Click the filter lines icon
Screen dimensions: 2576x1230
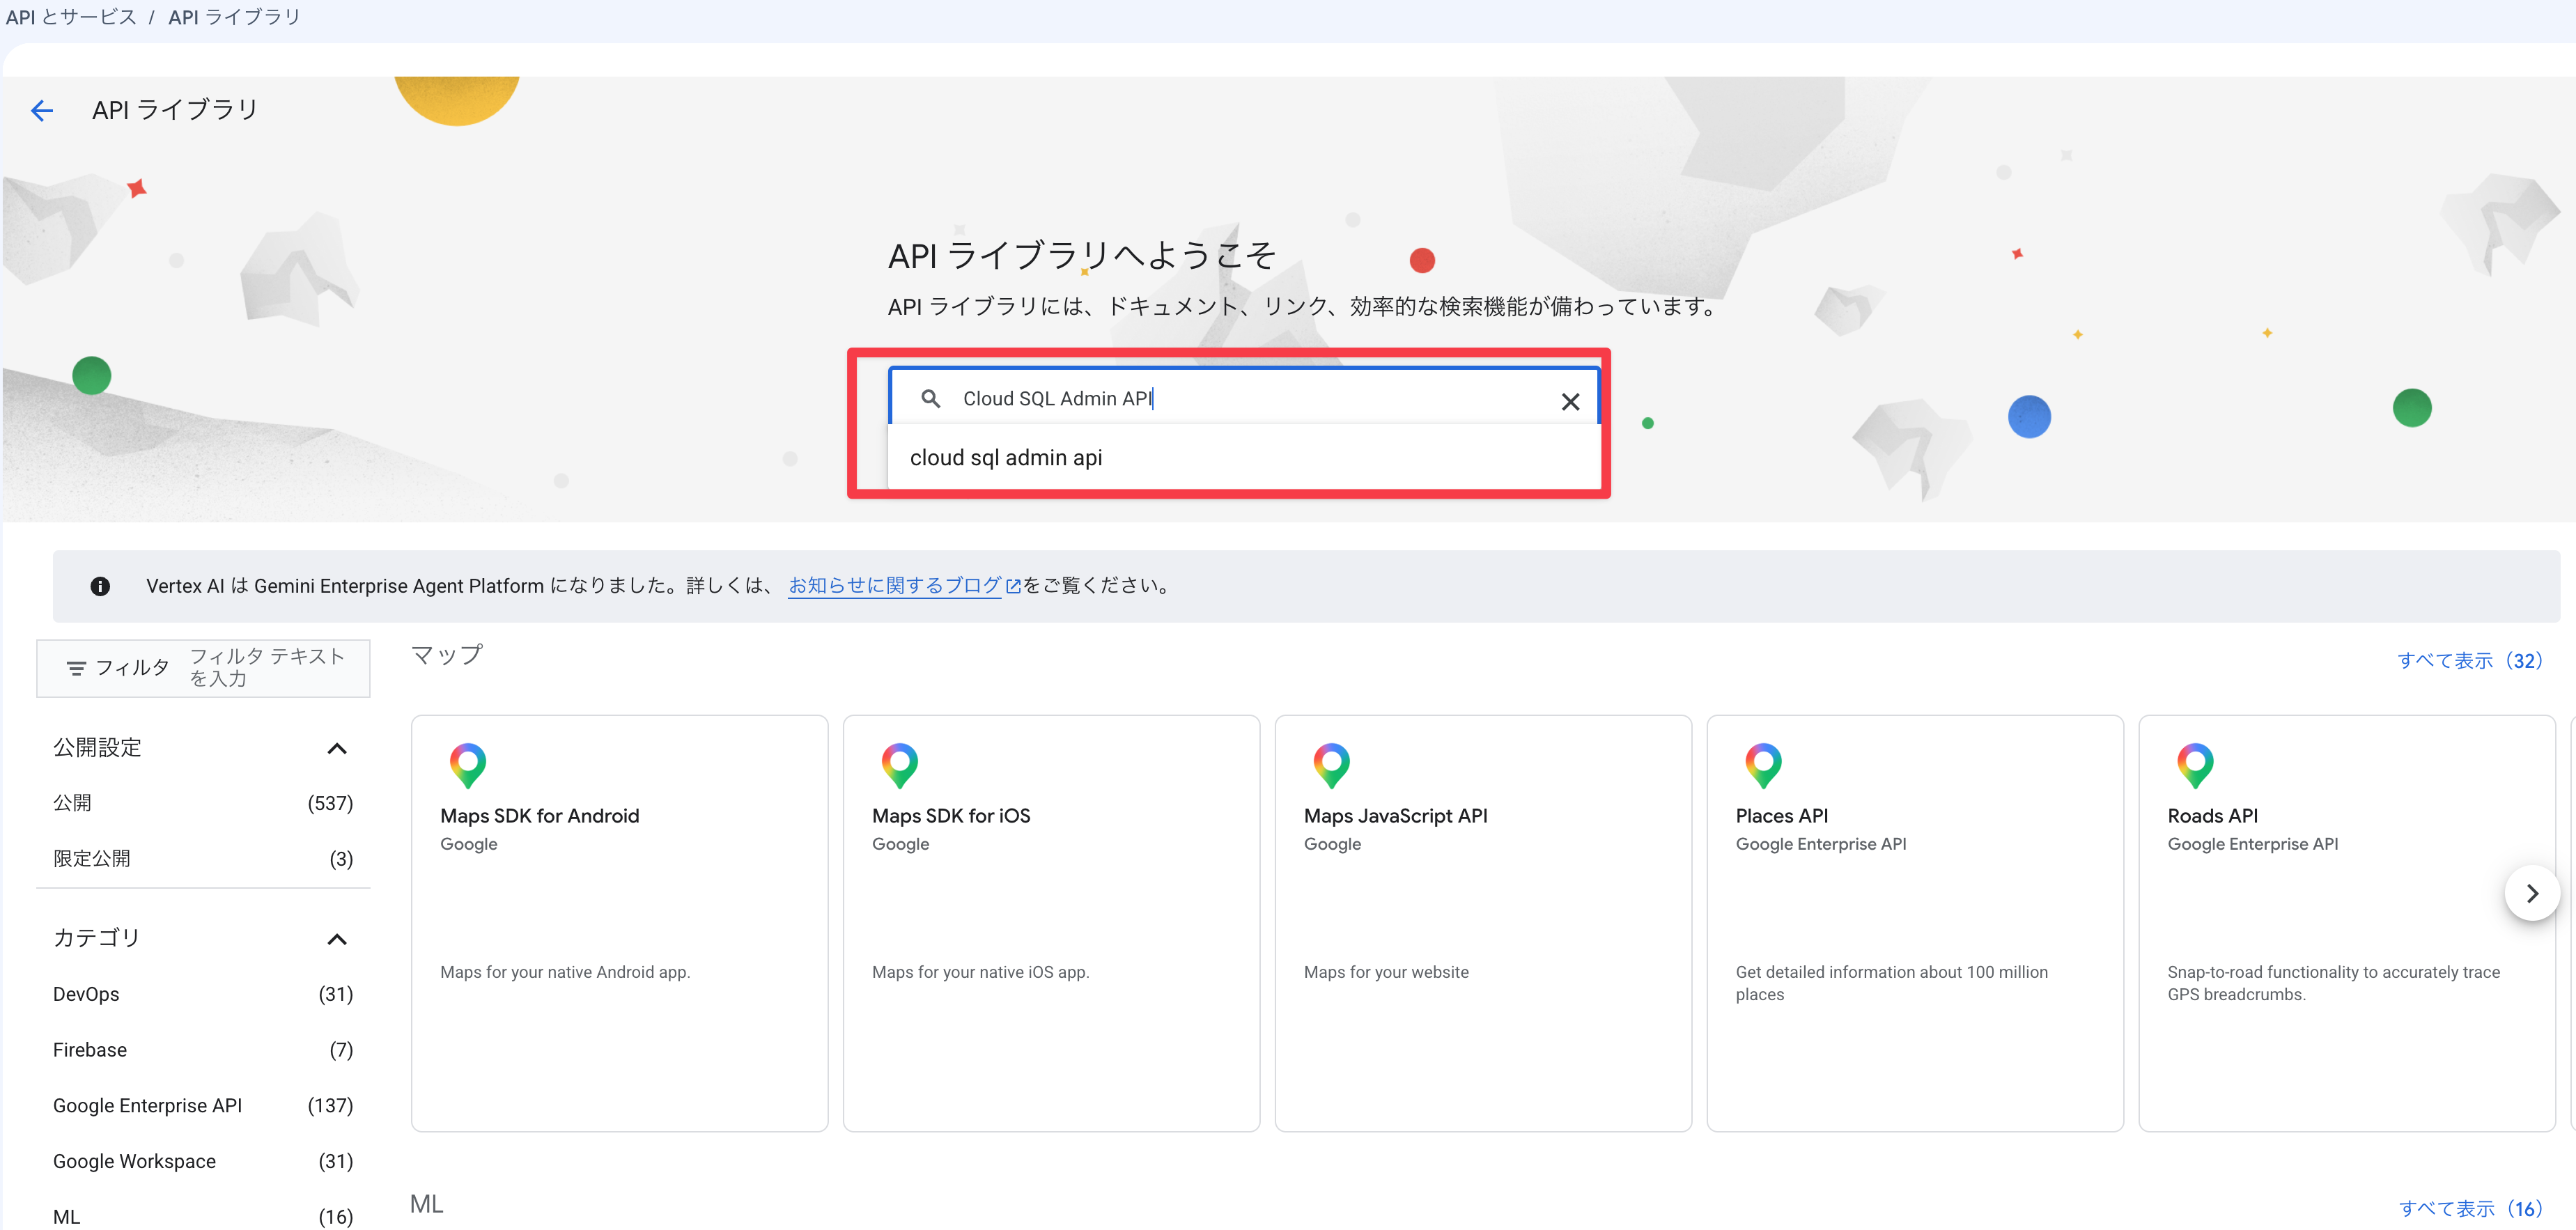76,668
